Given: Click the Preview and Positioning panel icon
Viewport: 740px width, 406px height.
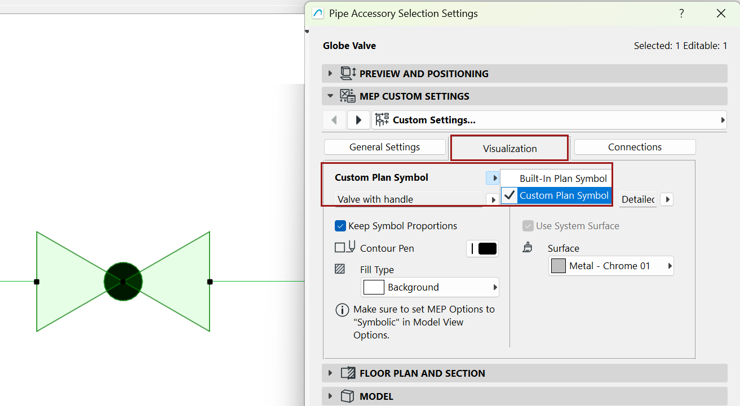Looking at the screenshot, I should click(x=348, y=73).
